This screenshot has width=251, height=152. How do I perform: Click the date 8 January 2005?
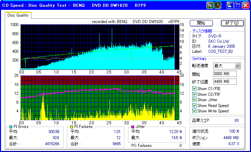tap(222, 46)
